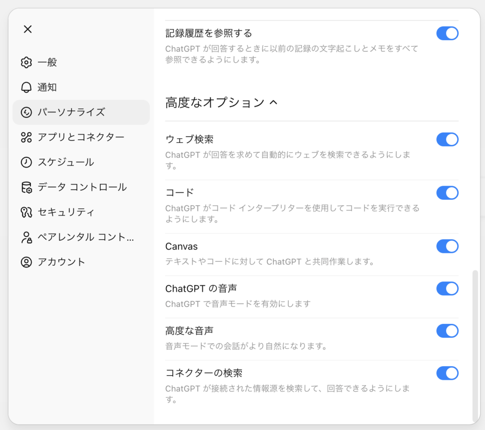The width and height of the screenshot is (485, 430).
Task: Click the bell icon for 通知
Action: click(27, 88)
